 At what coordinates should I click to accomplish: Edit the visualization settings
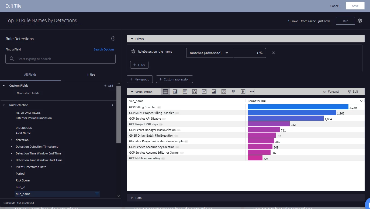[x=353, y=92]
